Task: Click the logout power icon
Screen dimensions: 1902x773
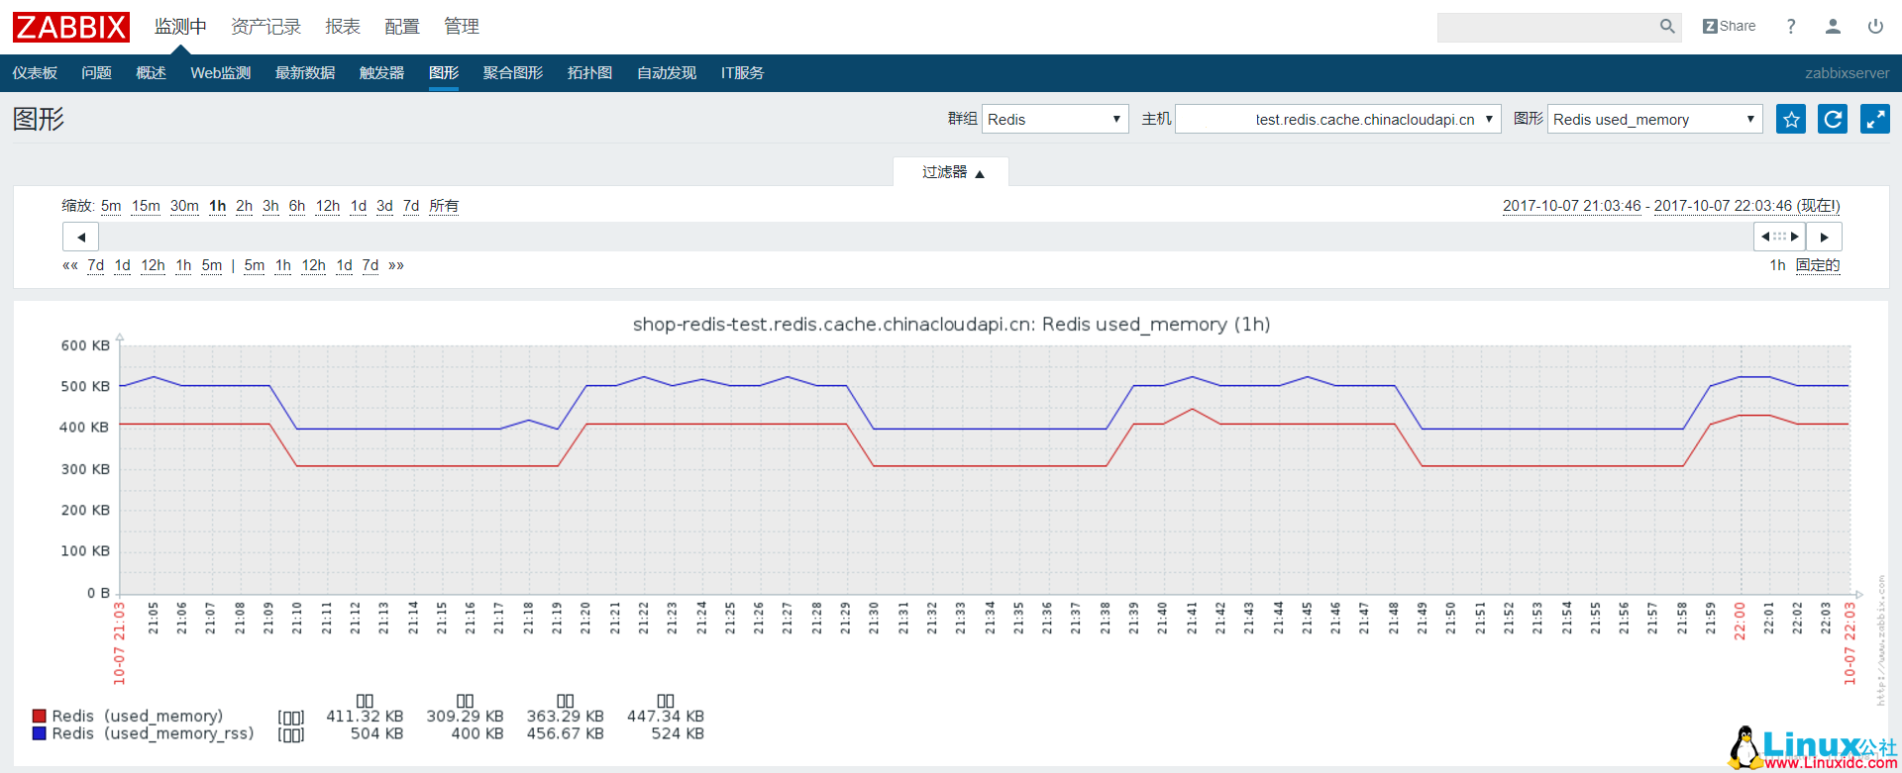Action: click(1875, 27)
